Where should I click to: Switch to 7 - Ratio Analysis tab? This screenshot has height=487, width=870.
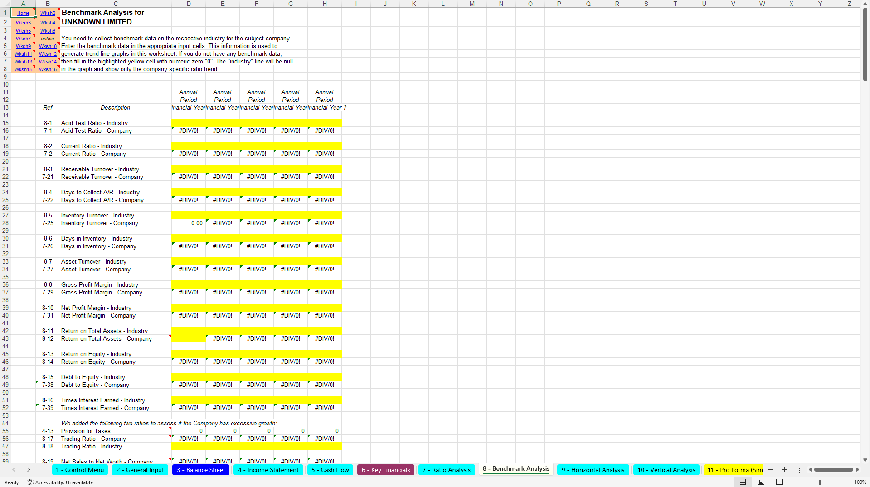[447, 470]
